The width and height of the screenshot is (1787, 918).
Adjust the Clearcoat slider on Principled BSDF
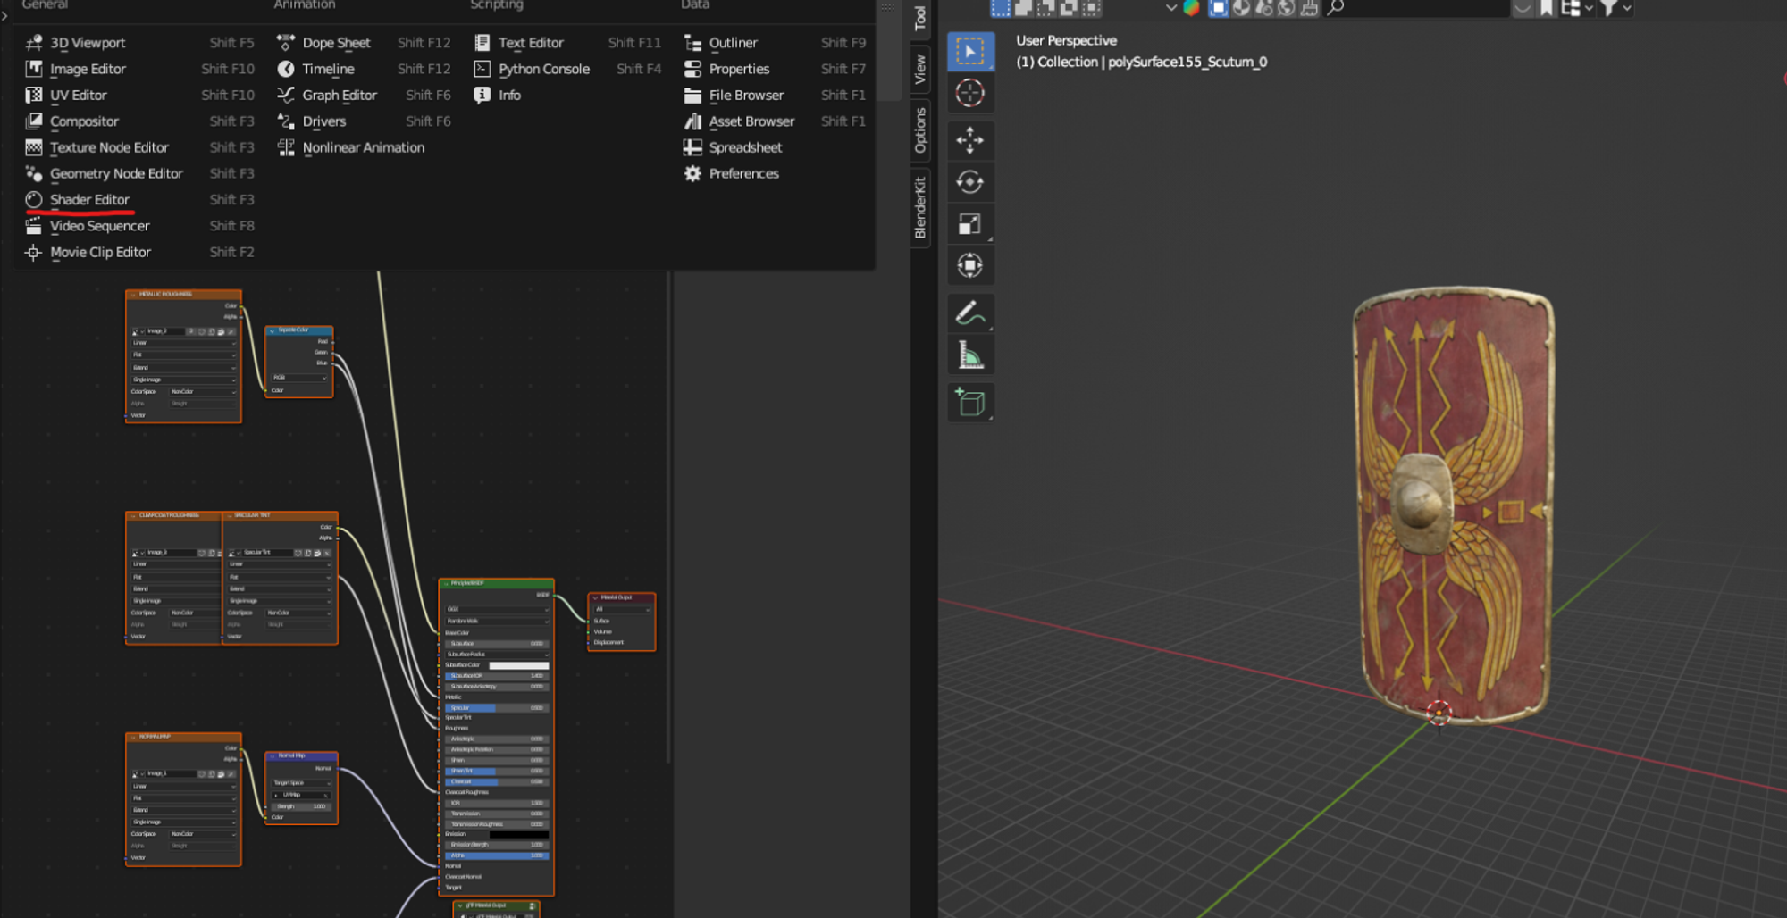point(497,781)
